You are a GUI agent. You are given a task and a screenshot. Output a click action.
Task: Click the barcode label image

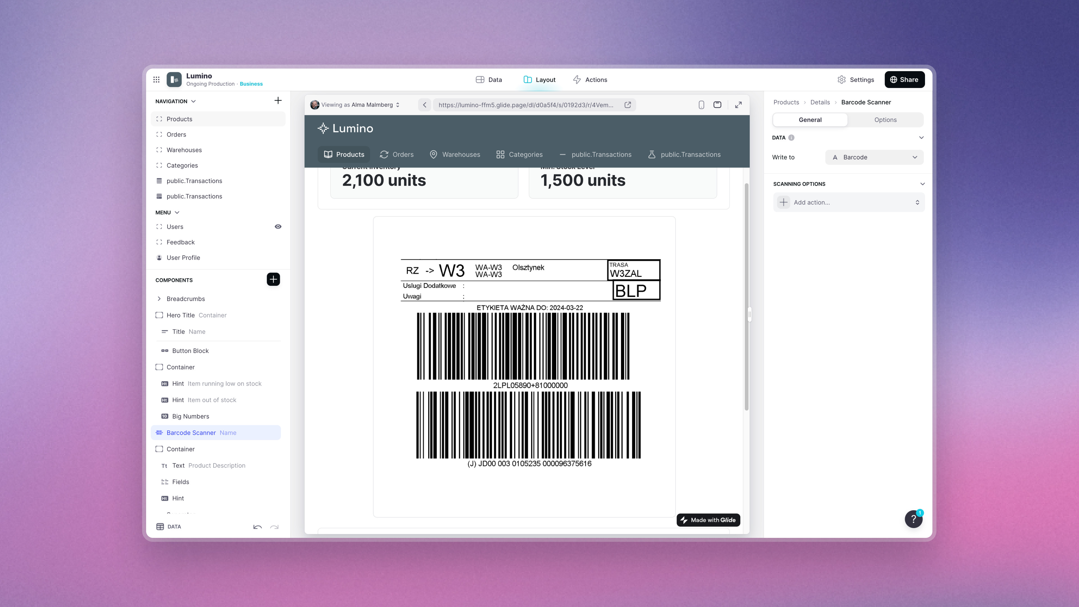pyautogui.click(x=524, y=366)
